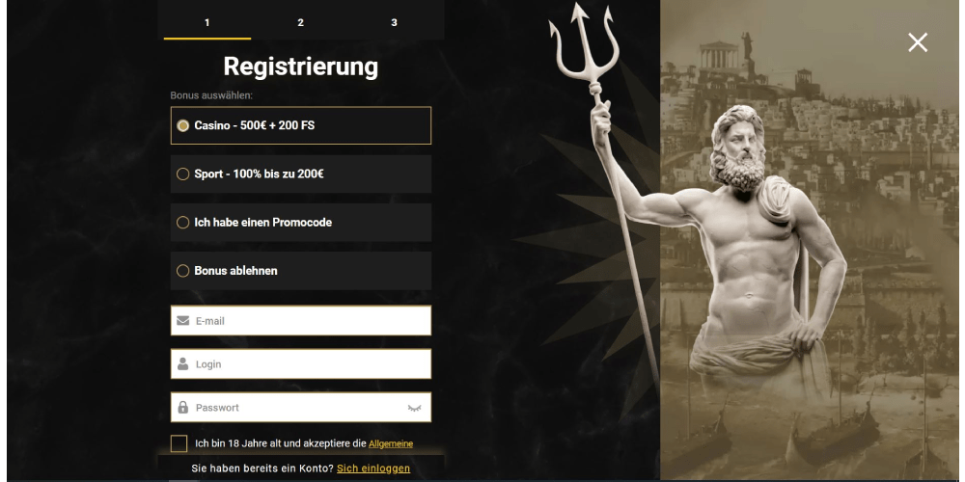Screen dimensions: 965x482
Task: Go to registration step 2 tab
Action: (300, 23)
